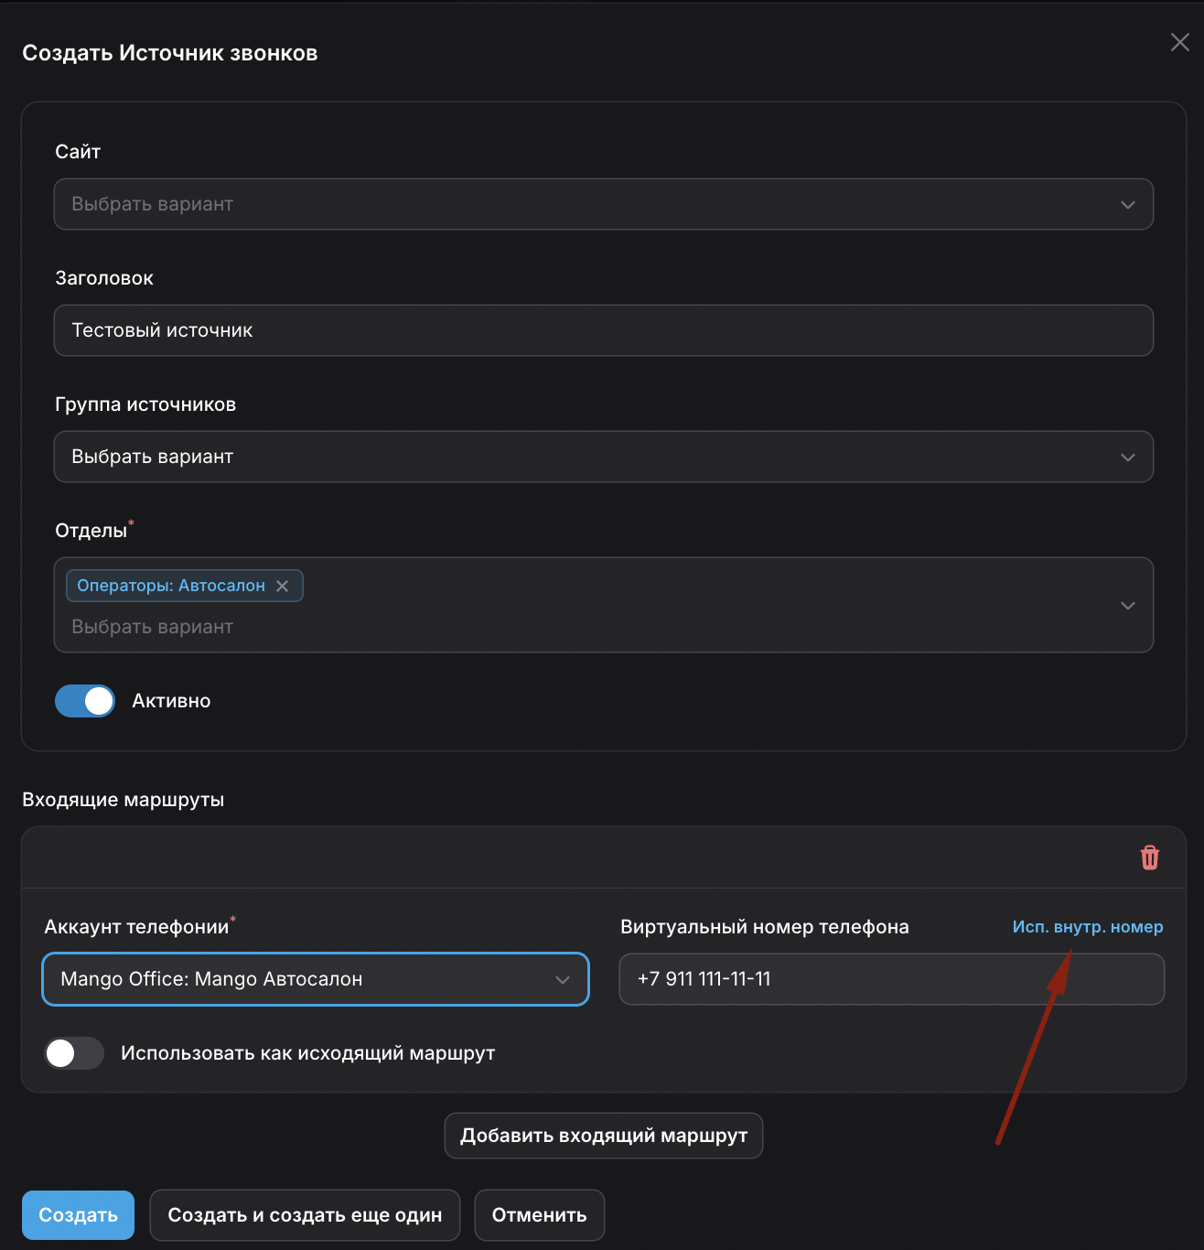Add another route via 'Добавить входящий маршрут'
This screenshot has width=1204, height=1250.
(603, 1136)
